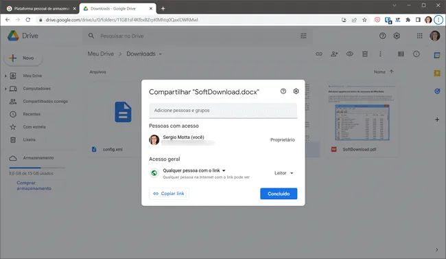Open Drive help icon in header
Screen dimensions: 446x259
(x=383, y=36)
